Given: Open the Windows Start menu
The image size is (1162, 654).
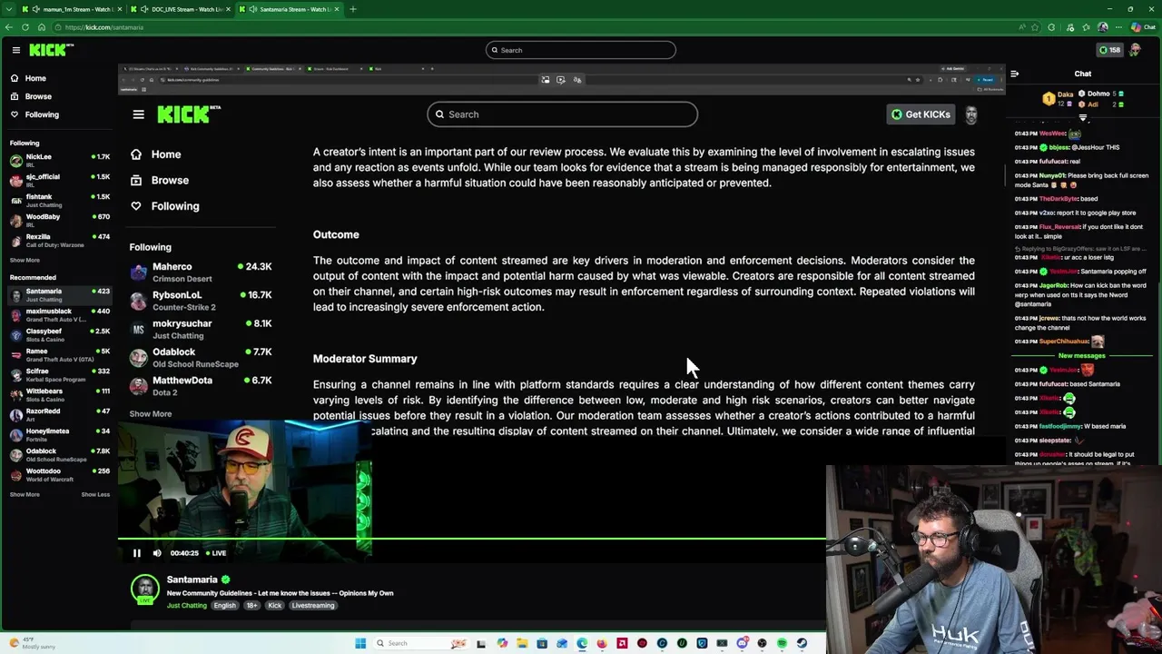Looking at the screenshot, I should (360, 643).
